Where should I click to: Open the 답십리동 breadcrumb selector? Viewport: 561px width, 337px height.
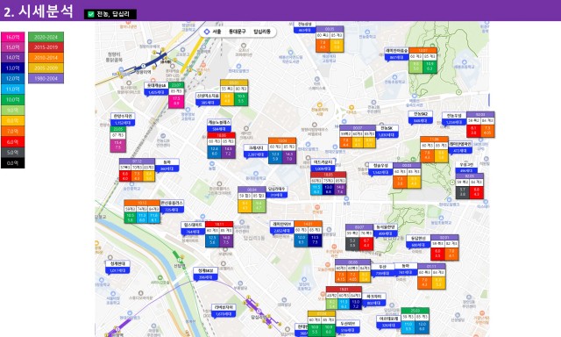[x=262, y=32]
